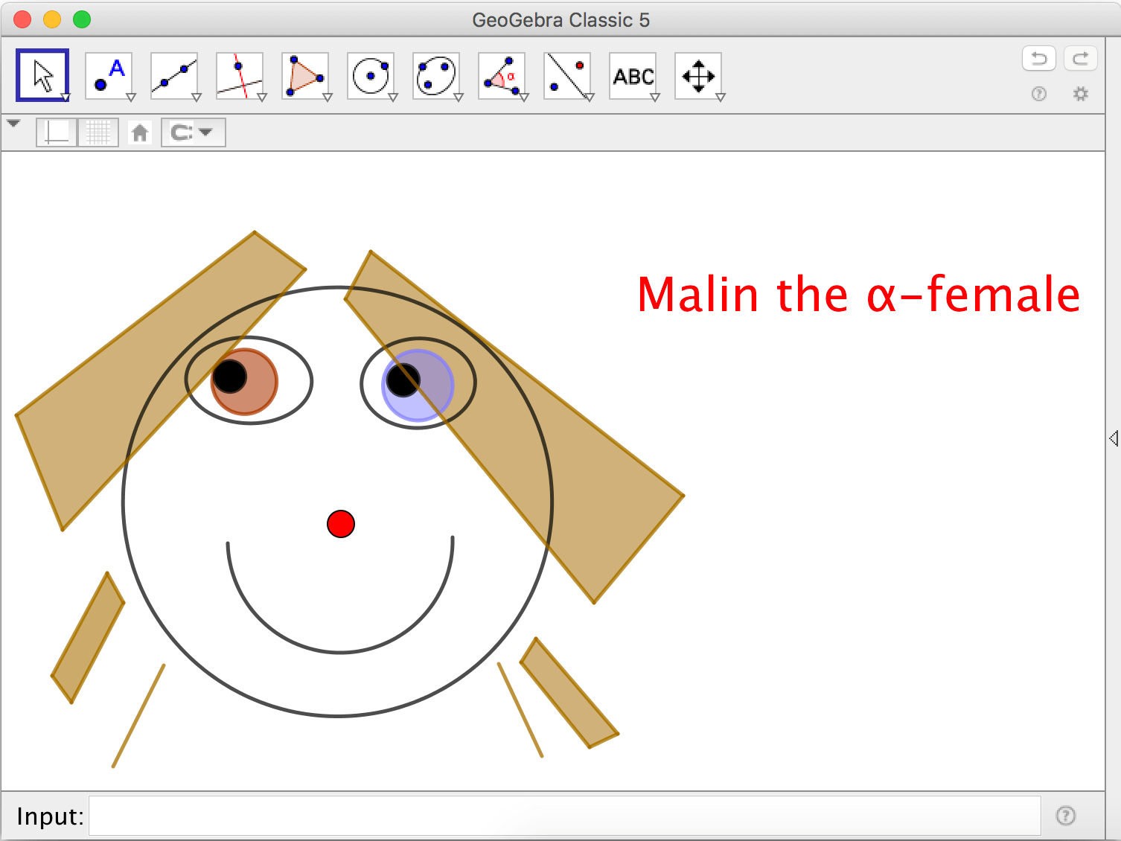Viewport: 1121px width, 841px height.
Task: Collapse the Graphics style bar triangle
Action: (x=13, y=124)
